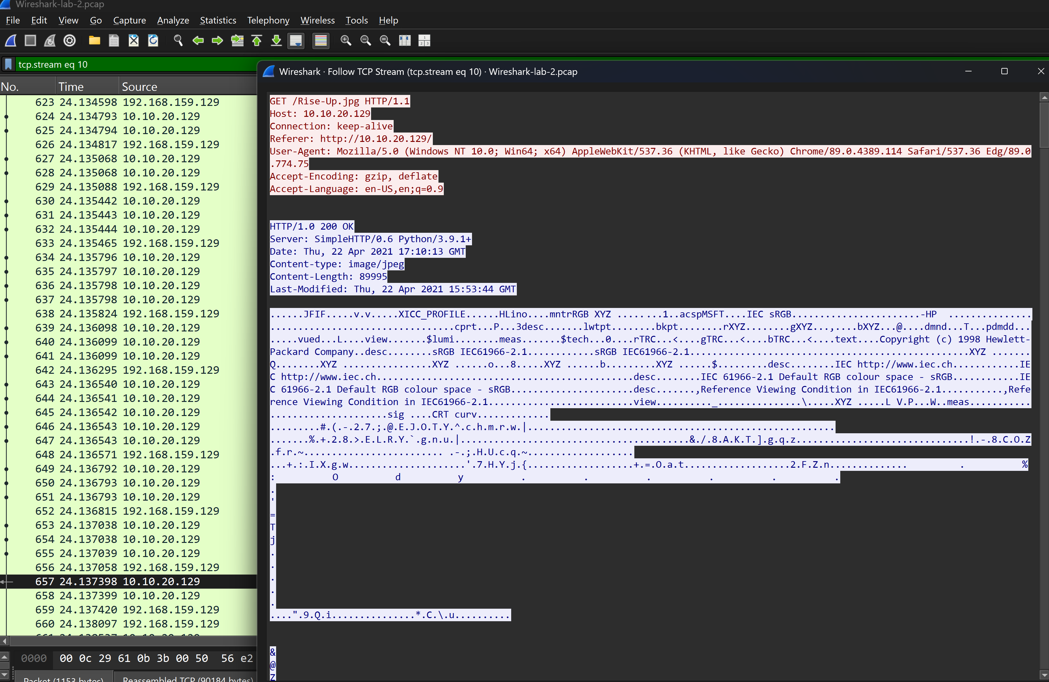Image resolution: width=1049 pixels, height=682 pixels.
Task: Sort packets by the No. column header
Action: [28, 86]
